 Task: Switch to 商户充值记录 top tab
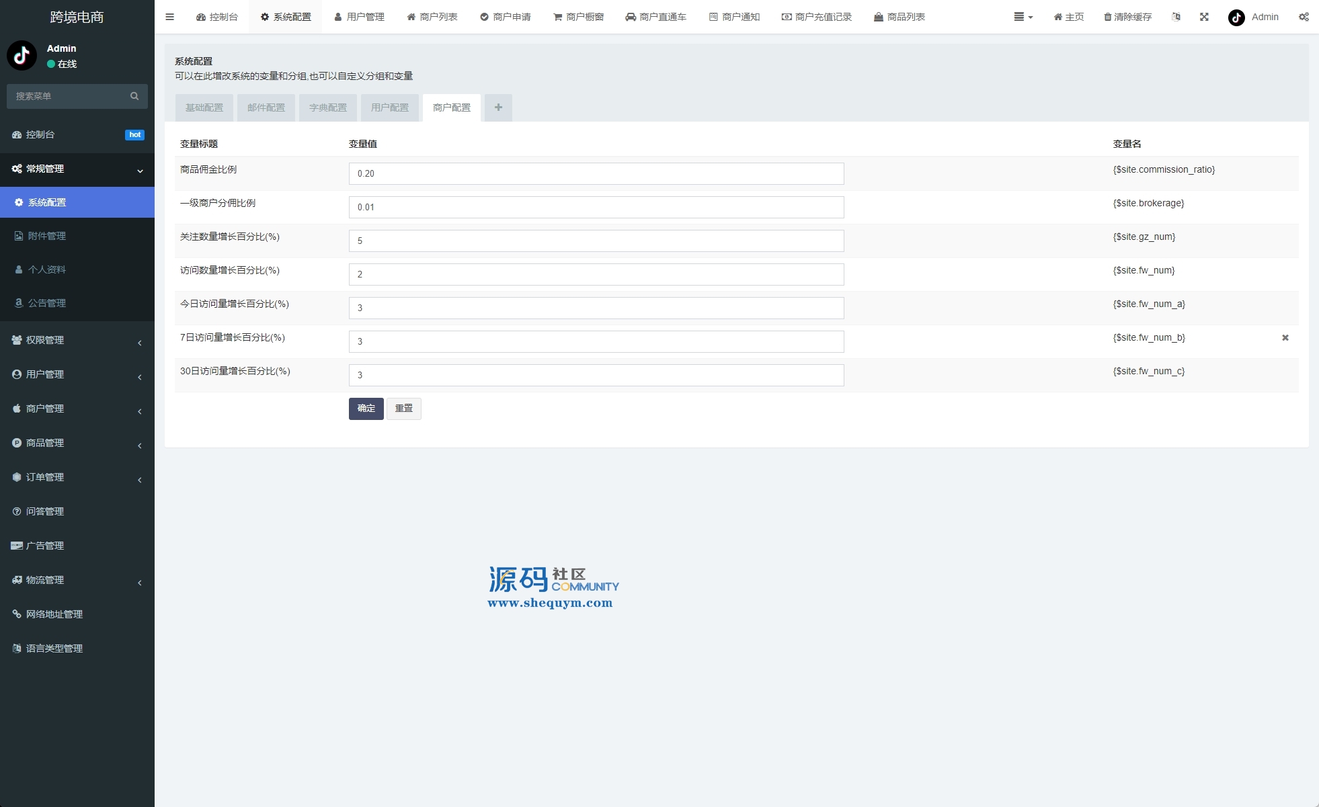click(x=817, y=17)
